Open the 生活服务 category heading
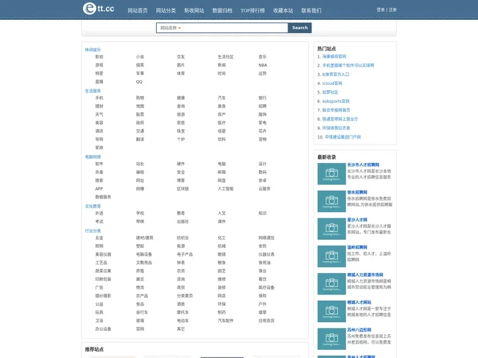Screen dimensions: 478x358 (x=93, y=91)
